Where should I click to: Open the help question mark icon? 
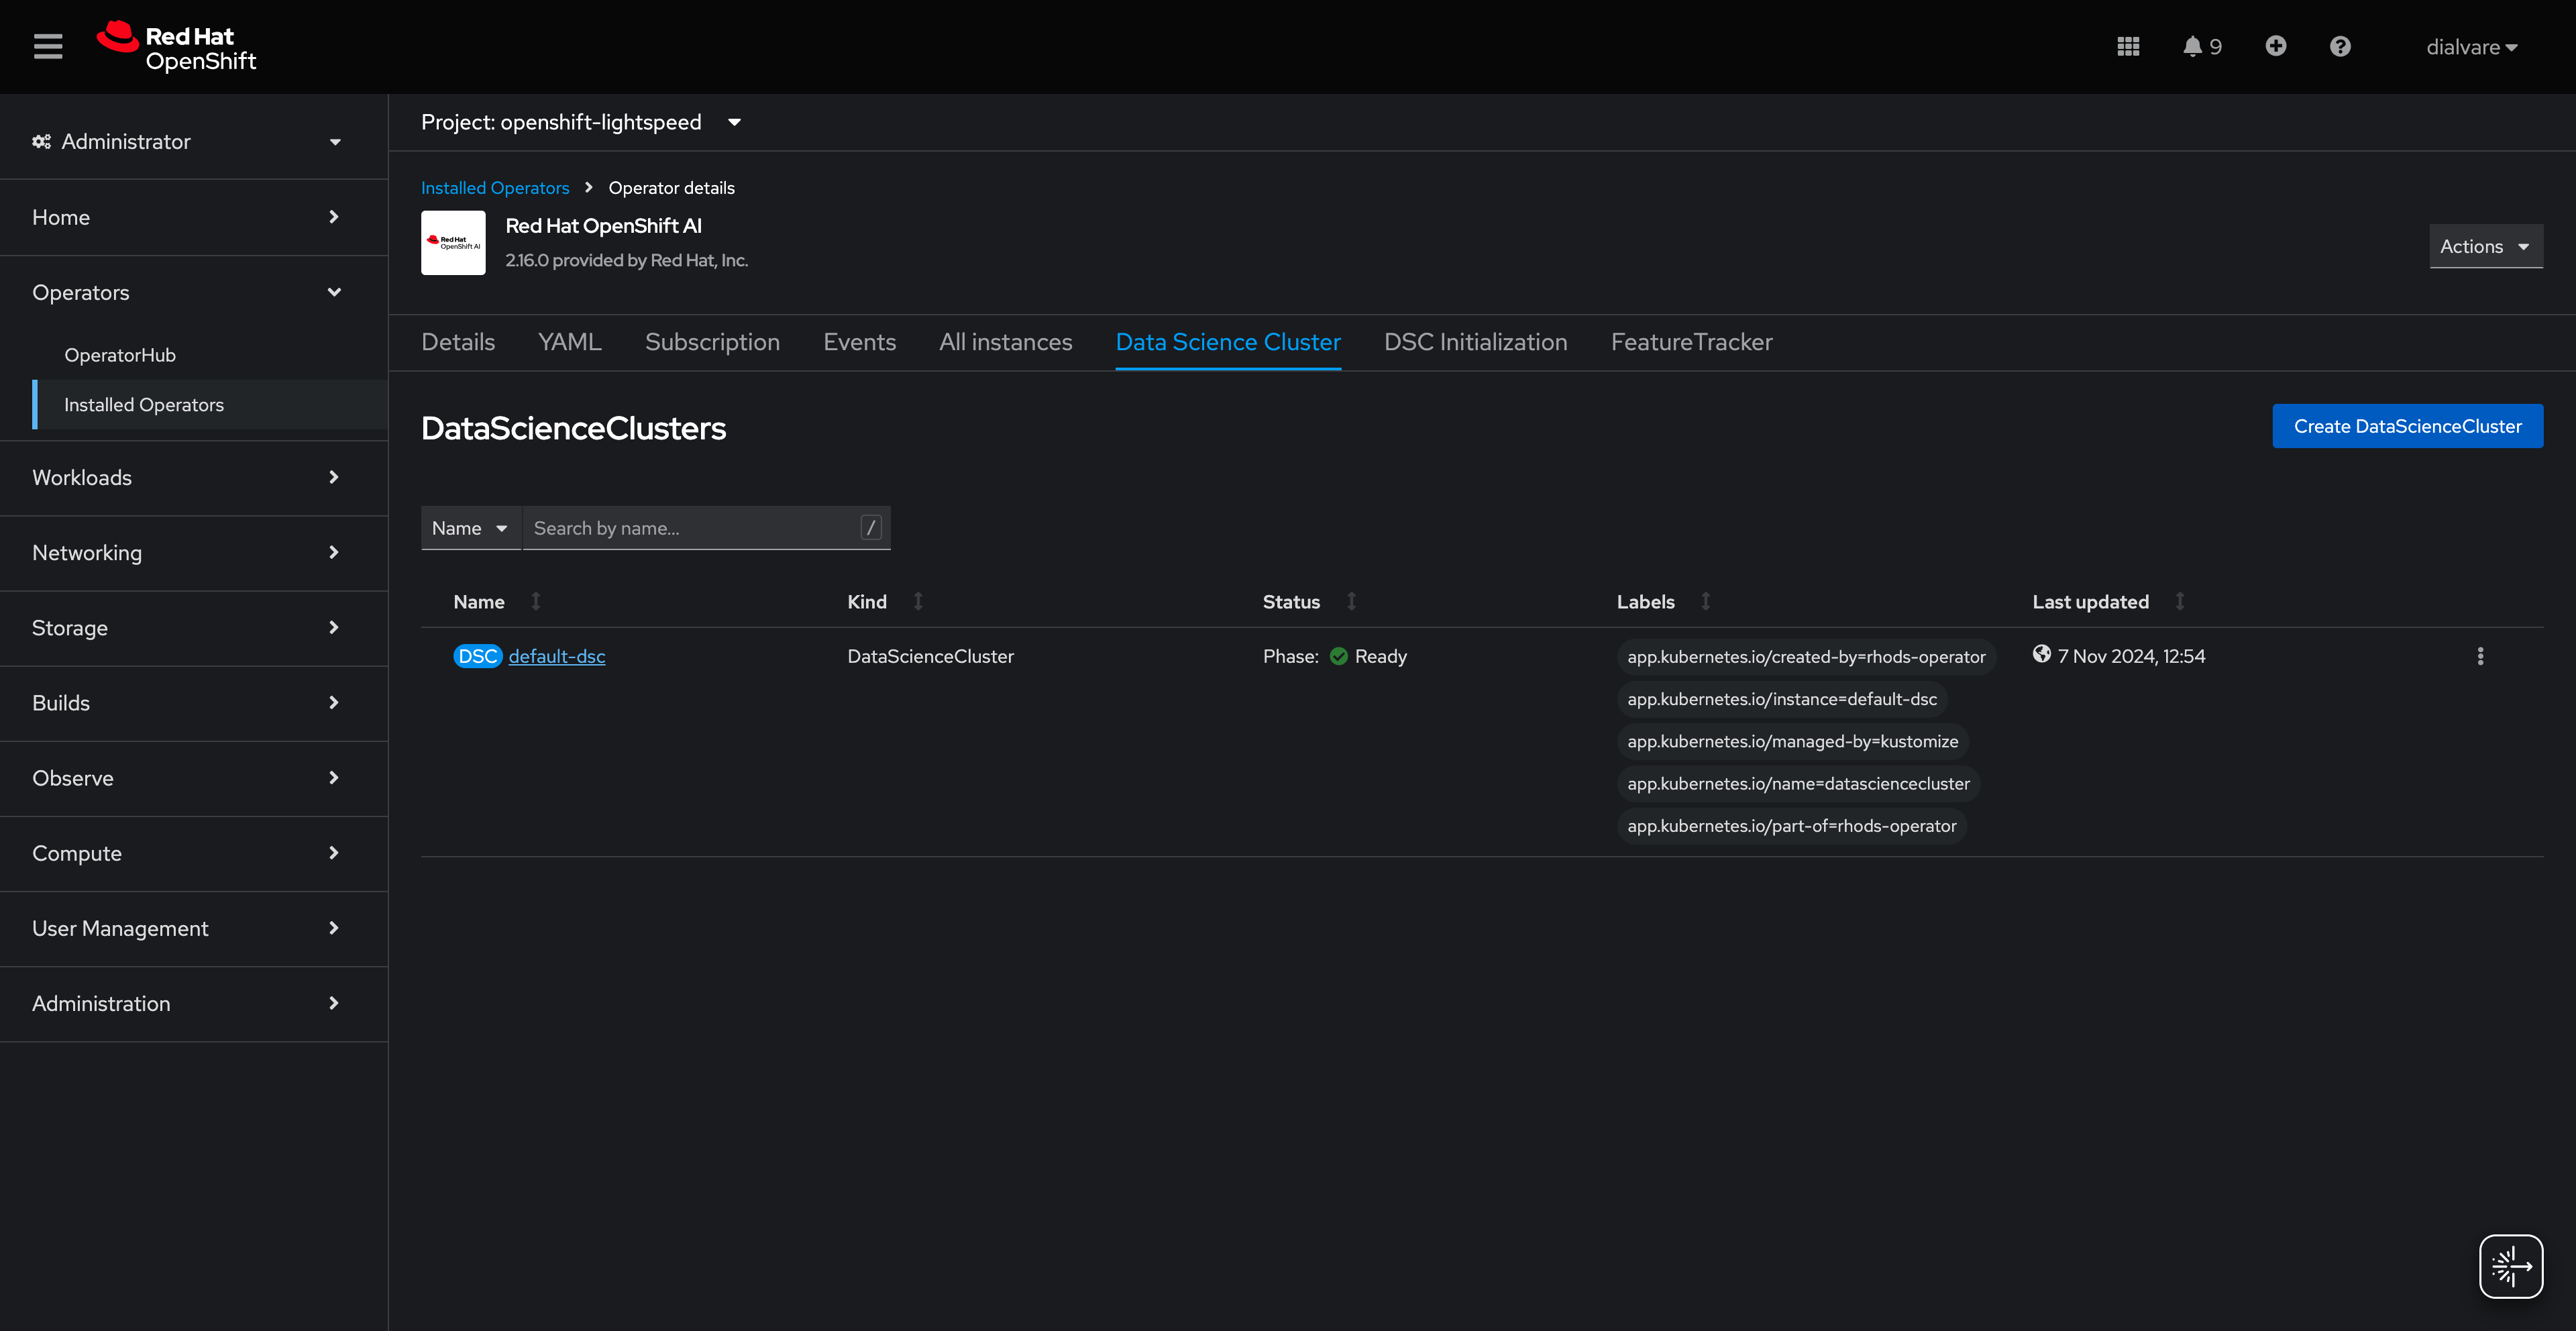click(x=2340, y=46)
